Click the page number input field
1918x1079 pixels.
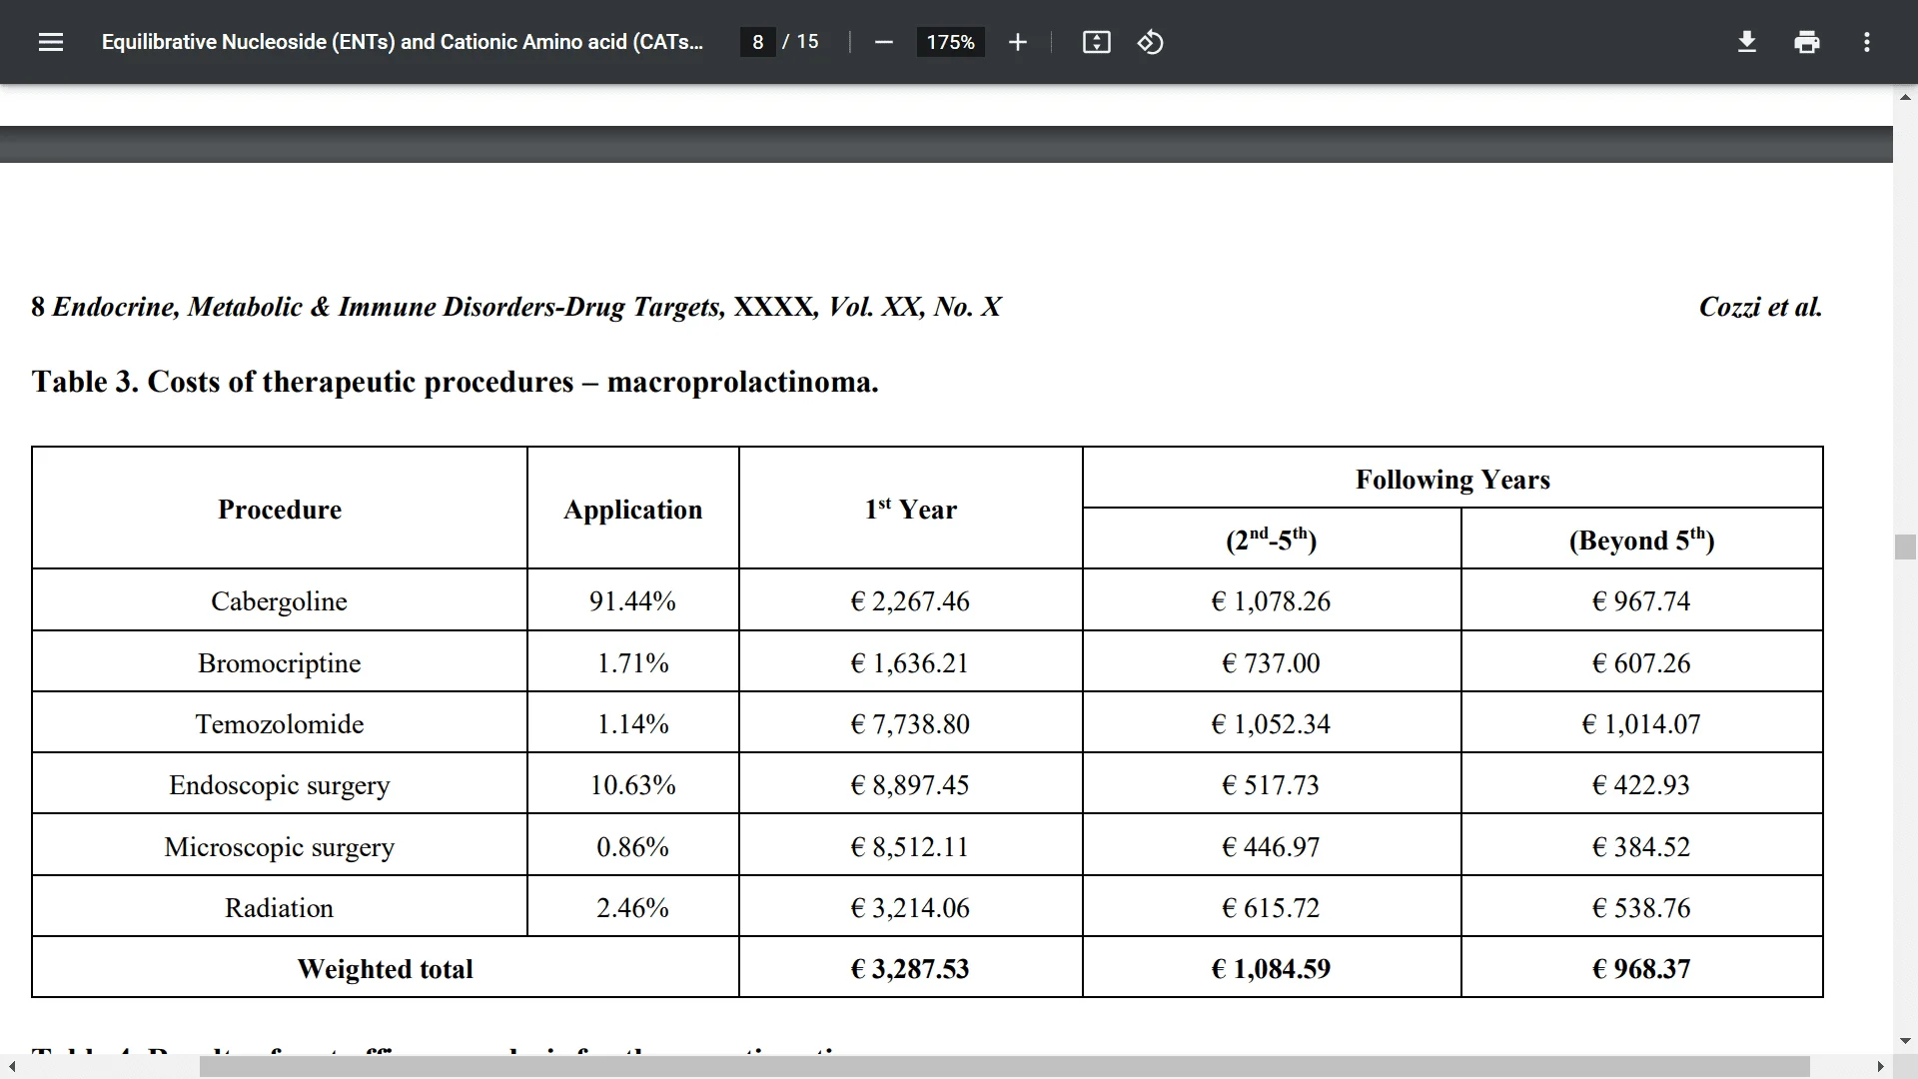pyautogui.click(x=757, y=42)
